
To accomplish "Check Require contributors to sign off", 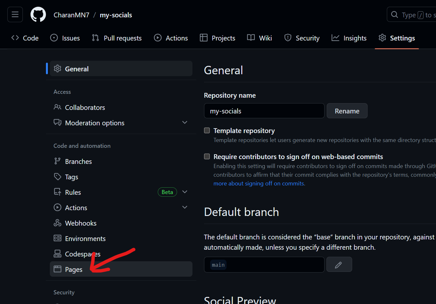I will [207, 156].
